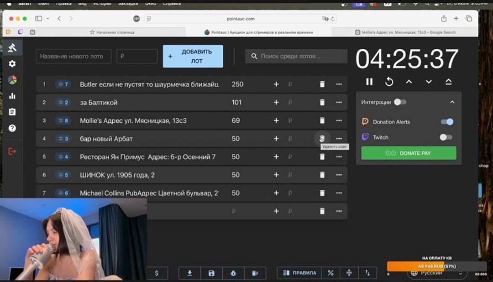The image size is (493, 282).
Task: Pause the auction timer
Action: [369, 82]
